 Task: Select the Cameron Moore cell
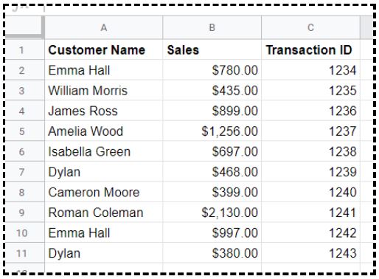(x=103, y=192)
